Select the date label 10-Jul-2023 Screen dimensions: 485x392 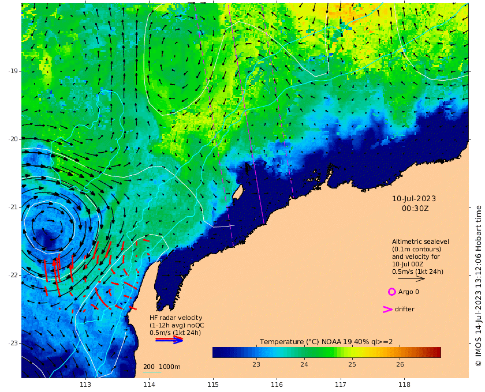pyautogui.click(x=414, y=199)
